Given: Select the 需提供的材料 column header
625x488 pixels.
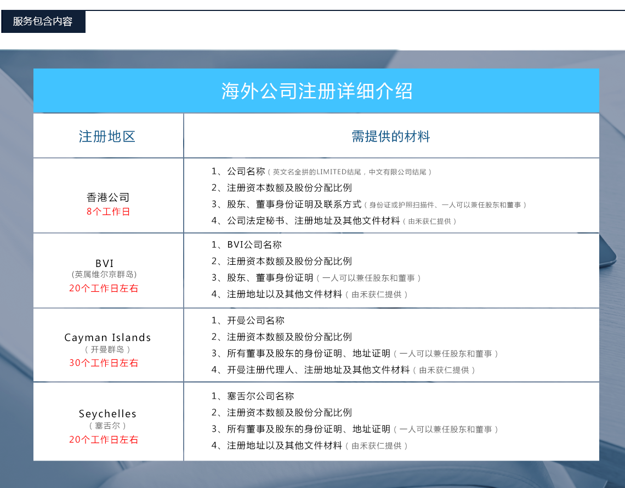Looking at the screenshot, I should [390, 137].
